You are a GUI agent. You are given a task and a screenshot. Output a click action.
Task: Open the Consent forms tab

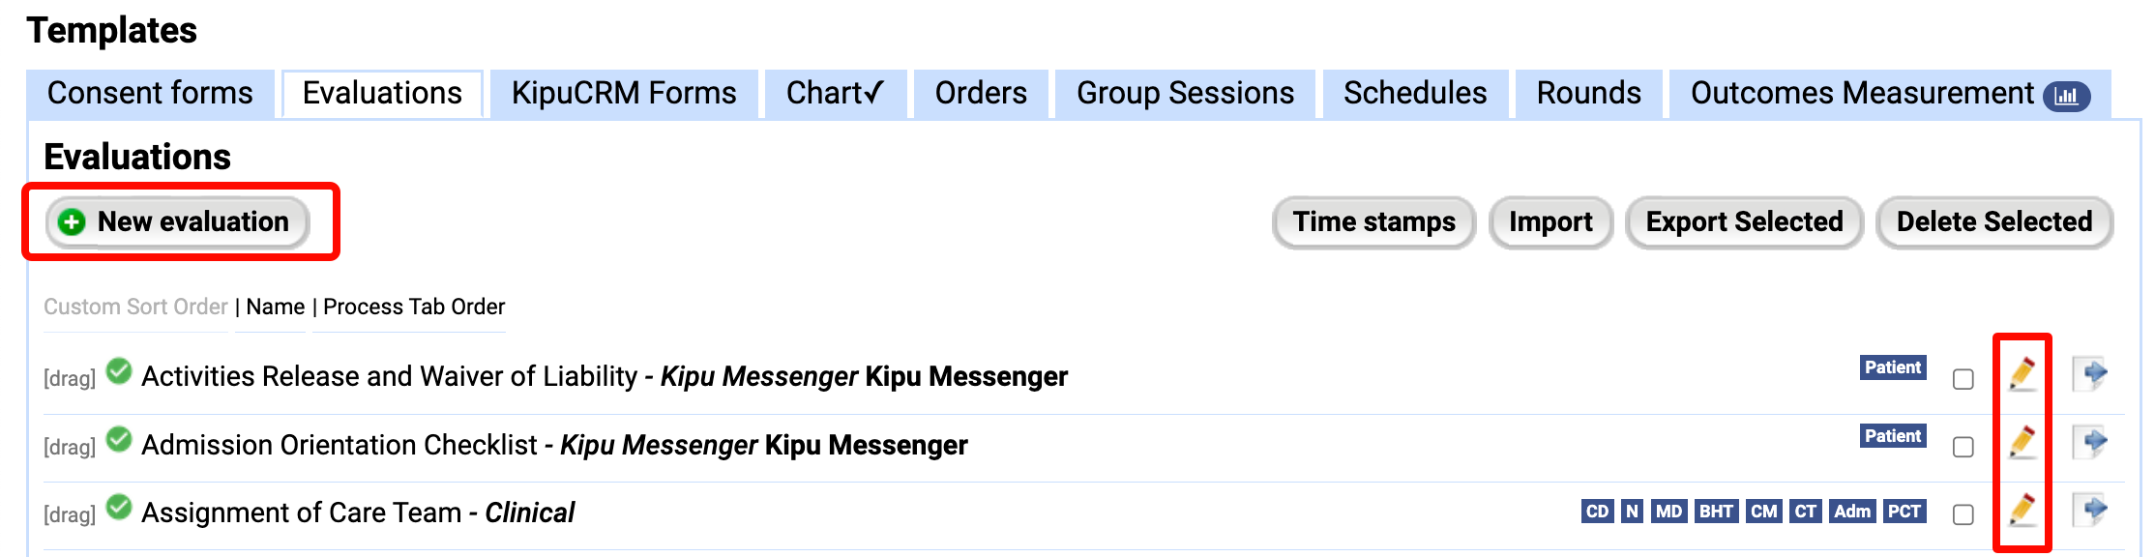(150, 94)
